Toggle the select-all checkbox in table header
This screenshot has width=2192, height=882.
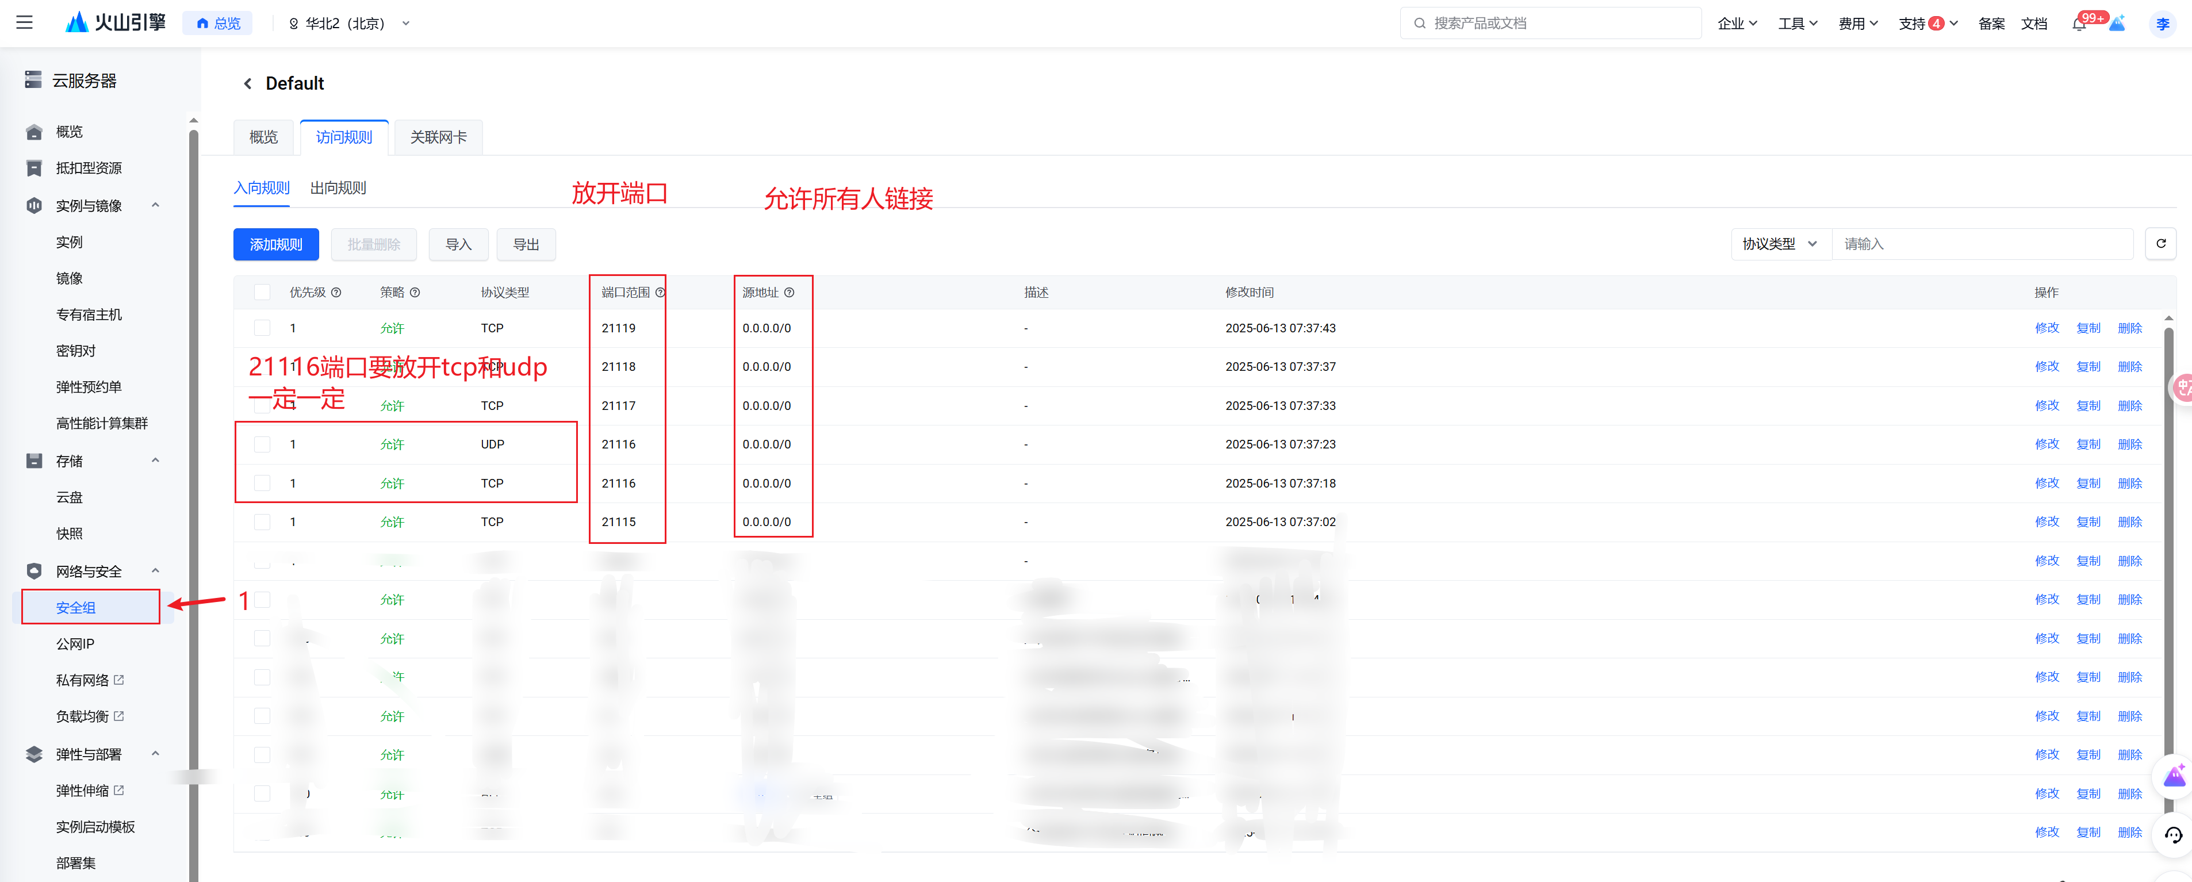point(262,293)
